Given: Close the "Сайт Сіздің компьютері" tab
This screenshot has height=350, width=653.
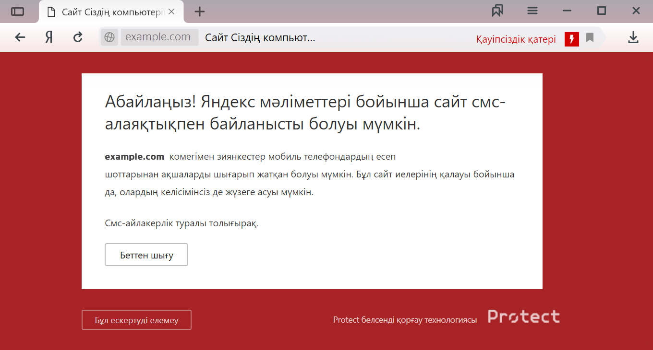Looking at the screenshot, I should [x=171, y=12].
